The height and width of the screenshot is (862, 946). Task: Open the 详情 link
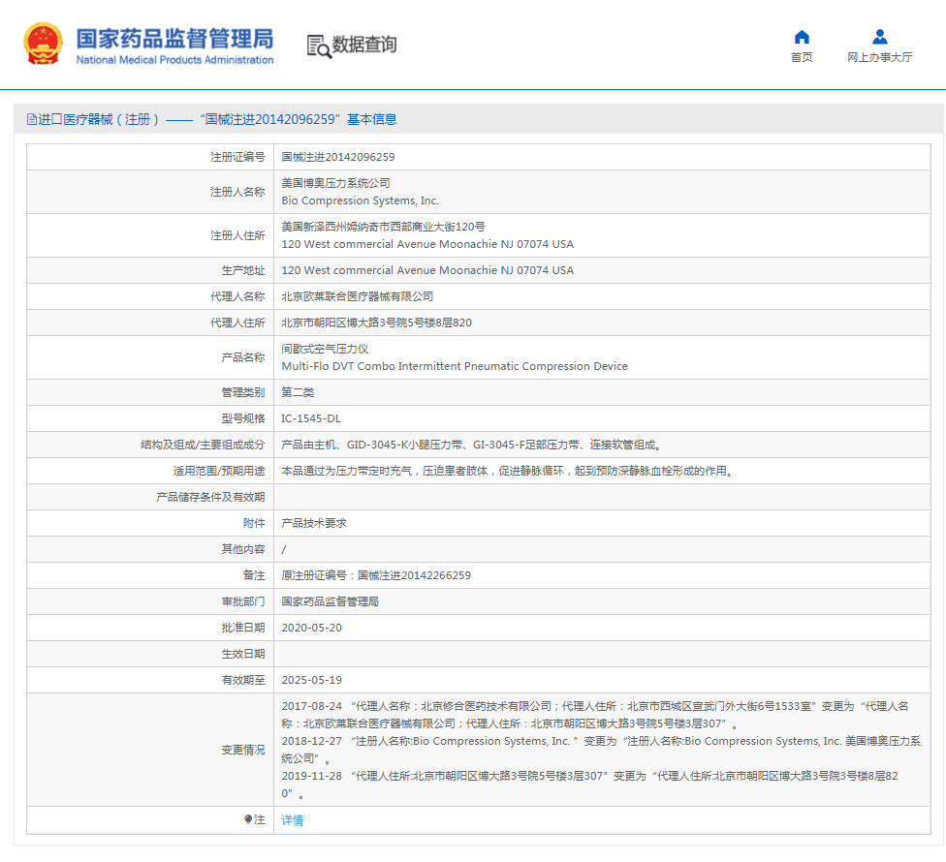[293, 820]
